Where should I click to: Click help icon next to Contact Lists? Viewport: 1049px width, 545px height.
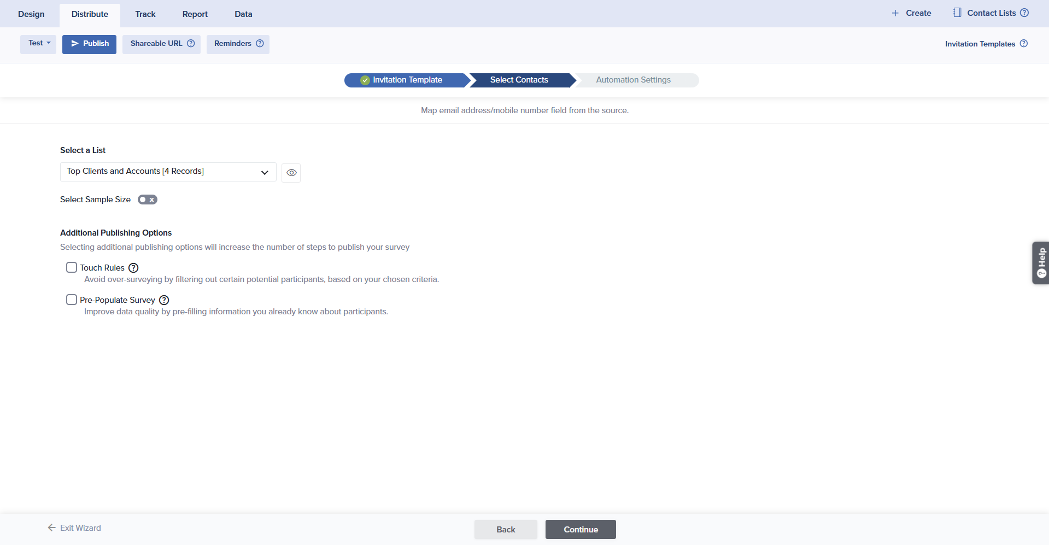(1024, 13)
